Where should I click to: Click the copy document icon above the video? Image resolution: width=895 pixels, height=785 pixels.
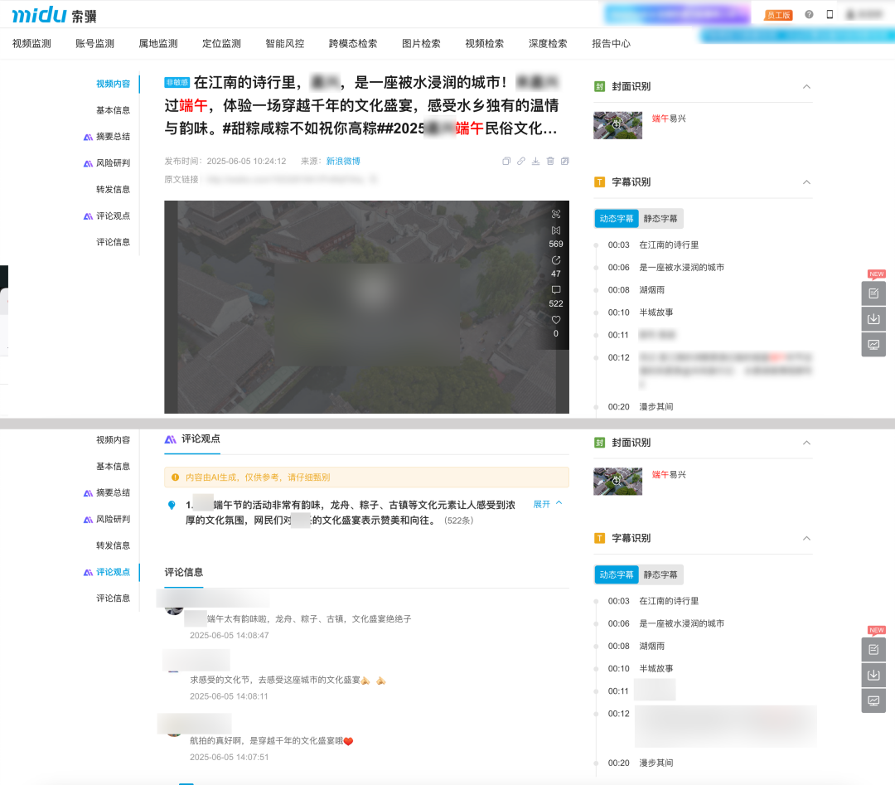tap(506, 161)
